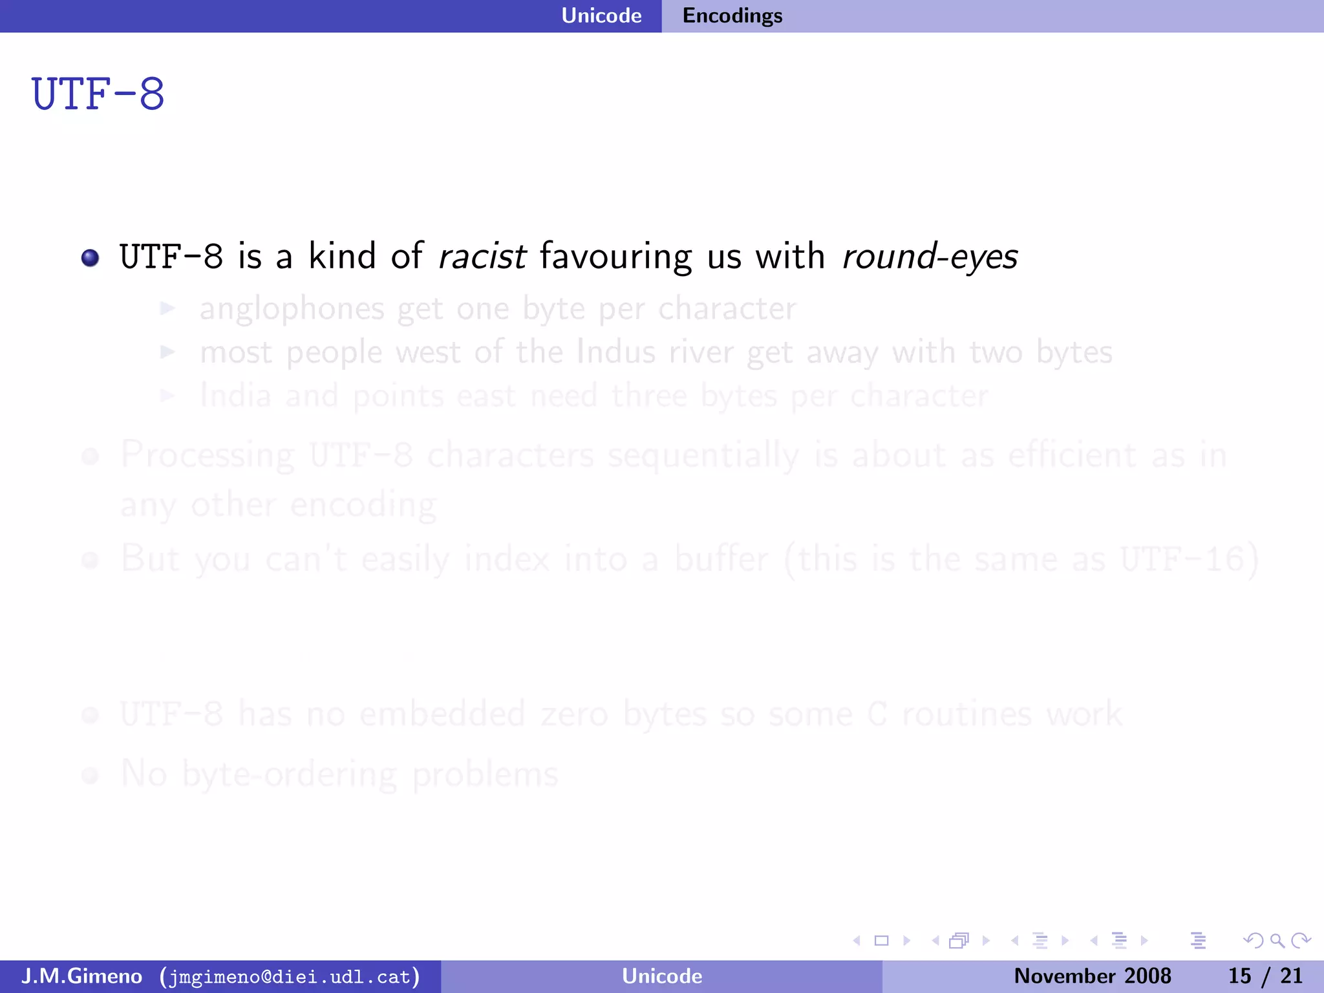Open the Encodings section in header
Viewport: 1324px width, 993px height.
click(x=732, y=16)
